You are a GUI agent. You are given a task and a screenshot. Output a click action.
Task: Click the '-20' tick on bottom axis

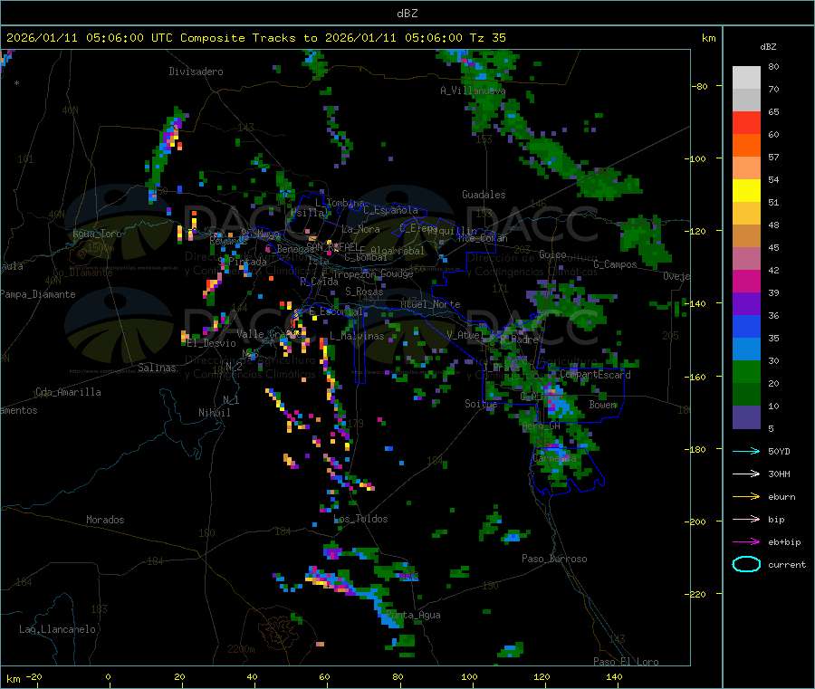pyautogui.click(x=34, y=676)
